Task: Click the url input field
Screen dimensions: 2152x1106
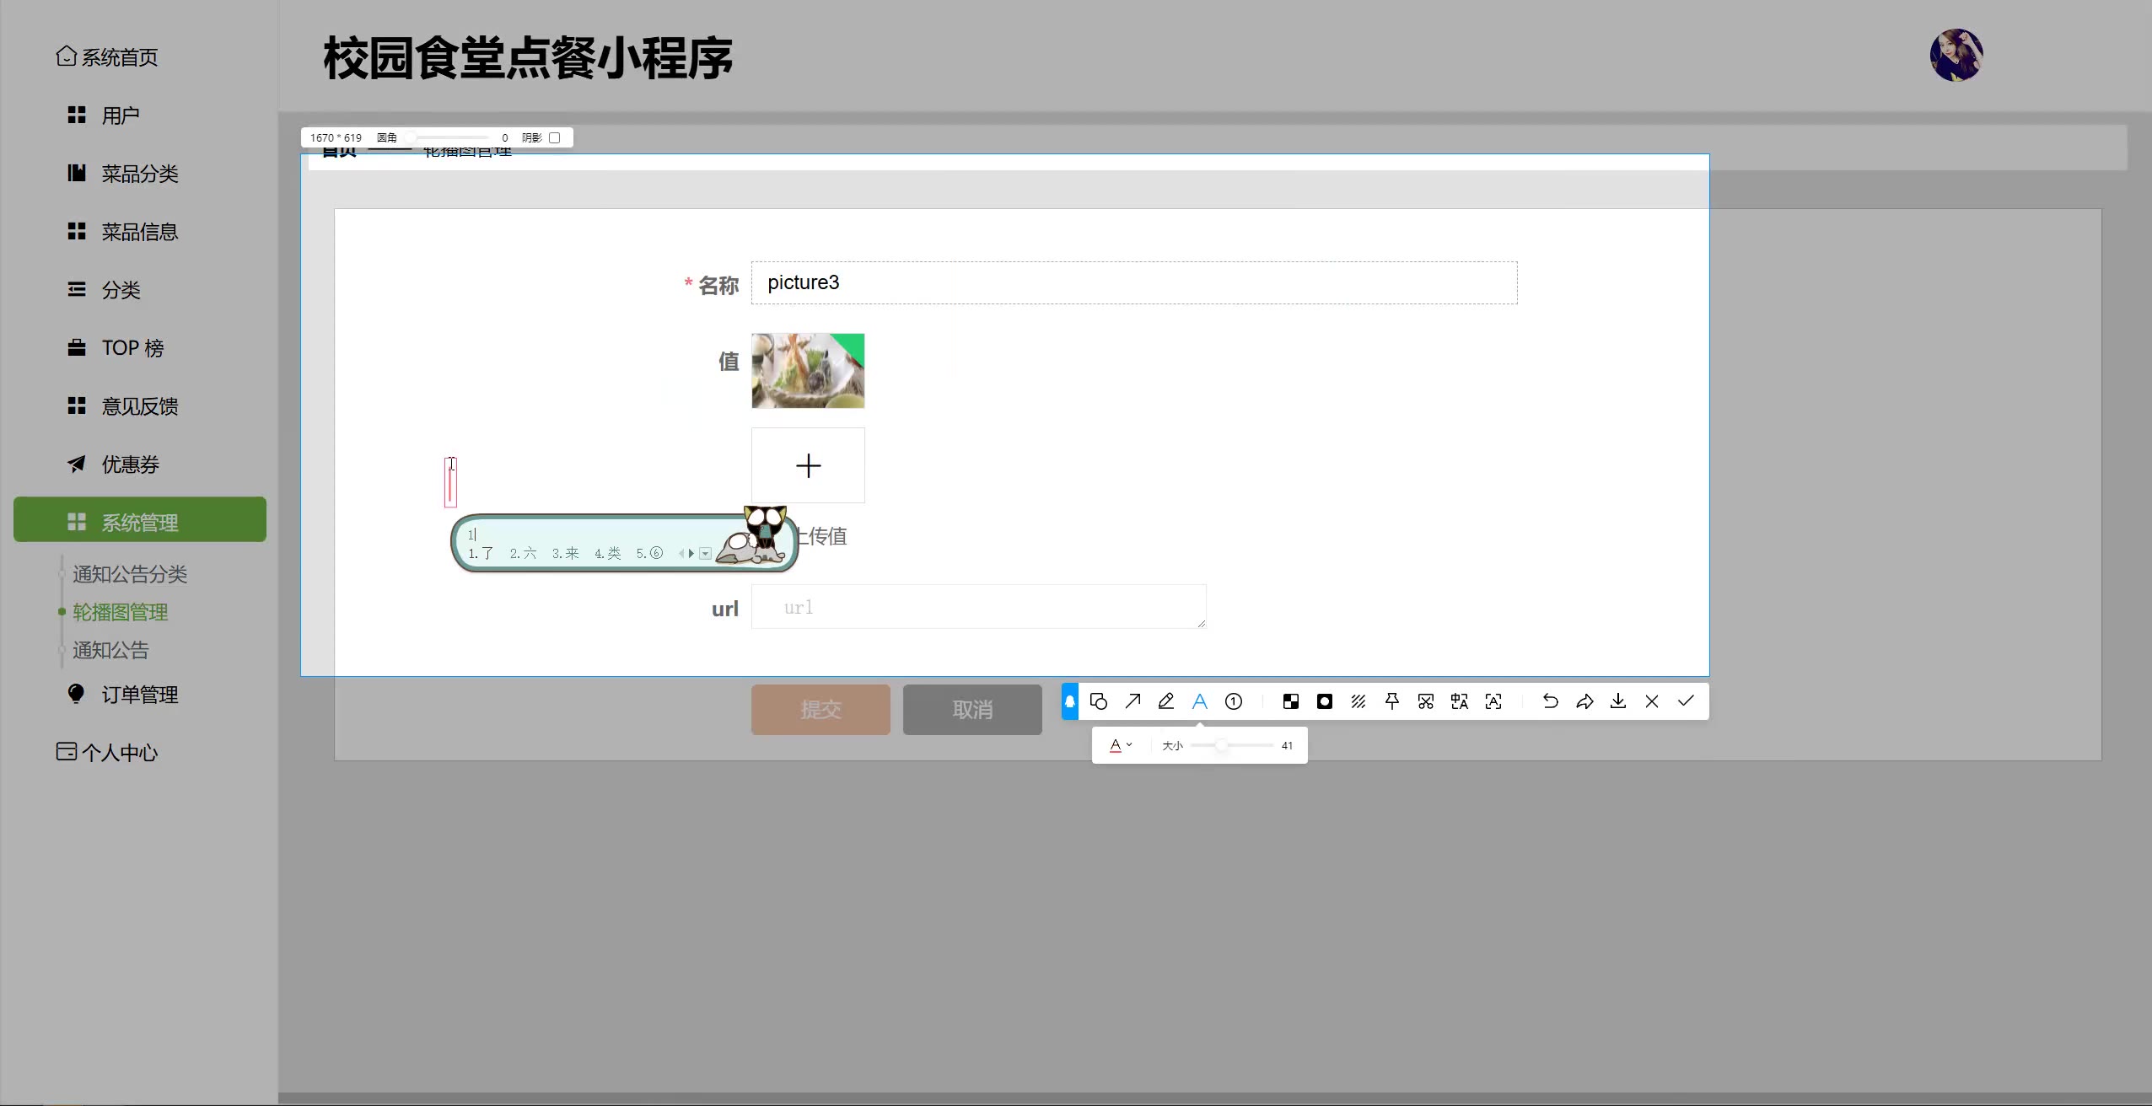Action: [x=978, y=607]
